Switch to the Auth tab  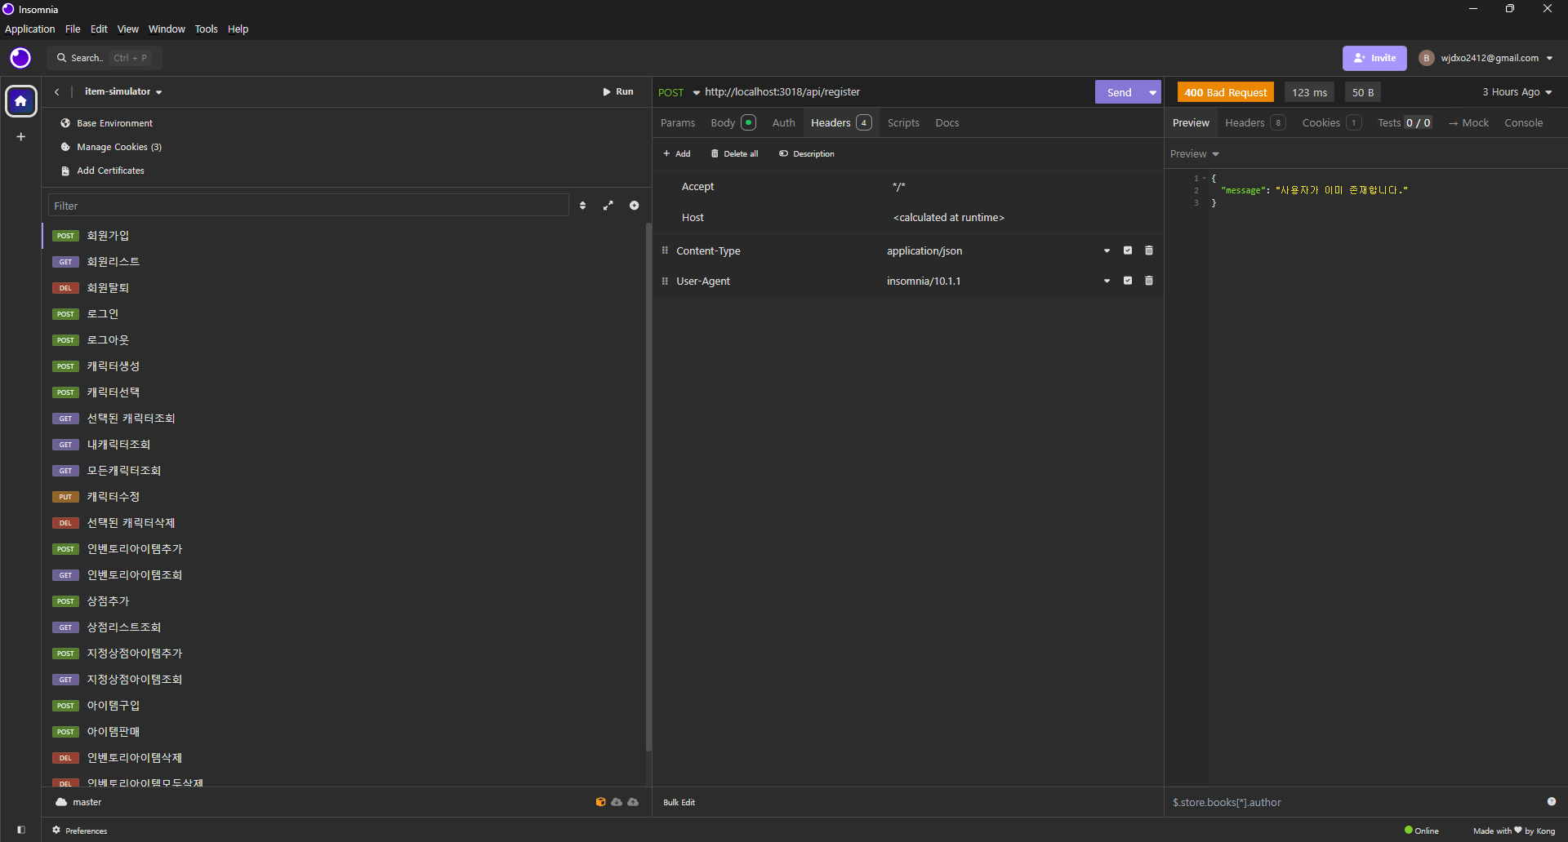point(783,122)
